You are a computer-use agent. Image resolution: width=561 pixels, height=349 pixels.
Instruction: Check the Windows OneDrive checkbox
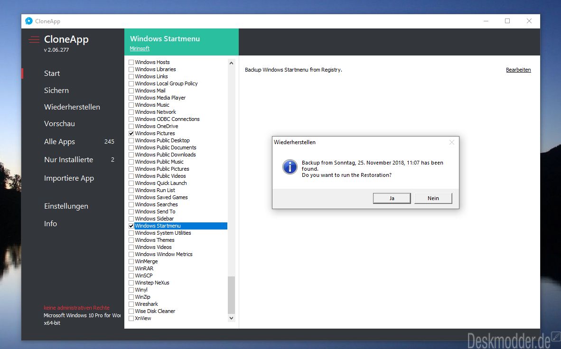(x=131, y=126)
